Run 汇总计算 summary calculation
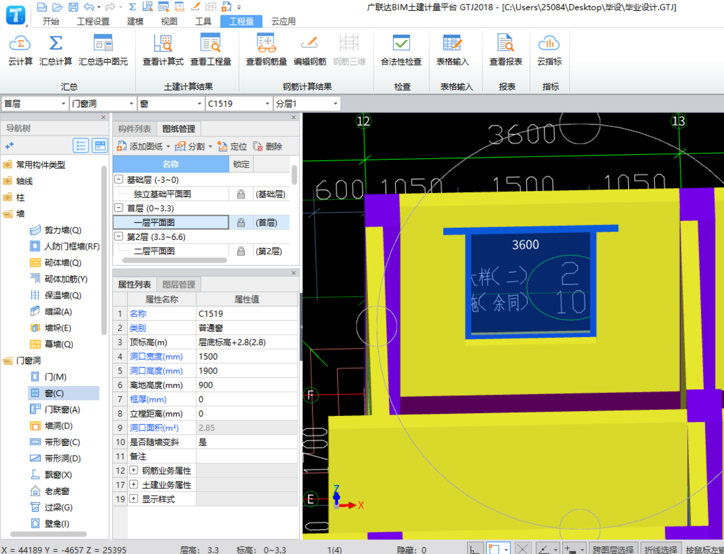Viewport: 724px width, 554px height. coord(55,51)
